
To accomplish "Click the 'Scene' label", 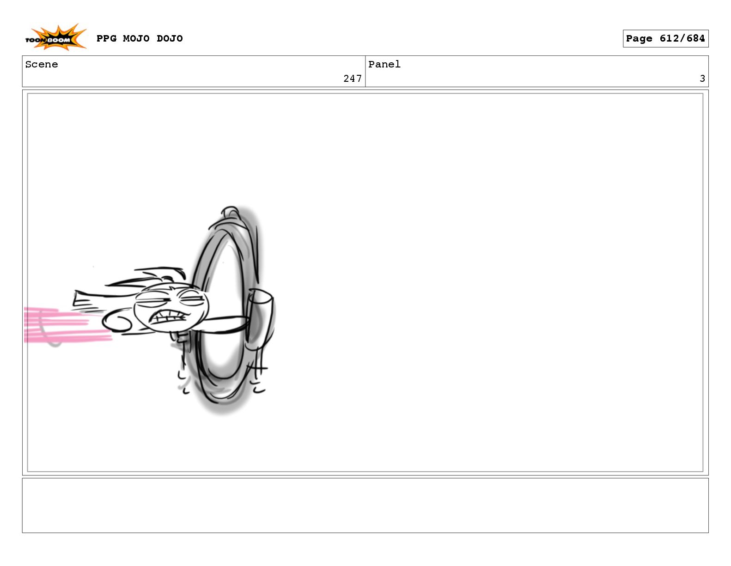I will (x=42, y=65).
